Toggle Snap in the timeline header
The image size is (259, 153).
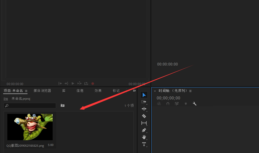(168, 103)
